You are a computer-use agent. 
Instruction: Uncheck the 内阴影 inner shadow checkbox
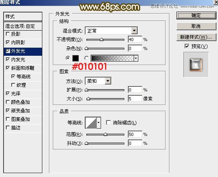coord(8,42)
